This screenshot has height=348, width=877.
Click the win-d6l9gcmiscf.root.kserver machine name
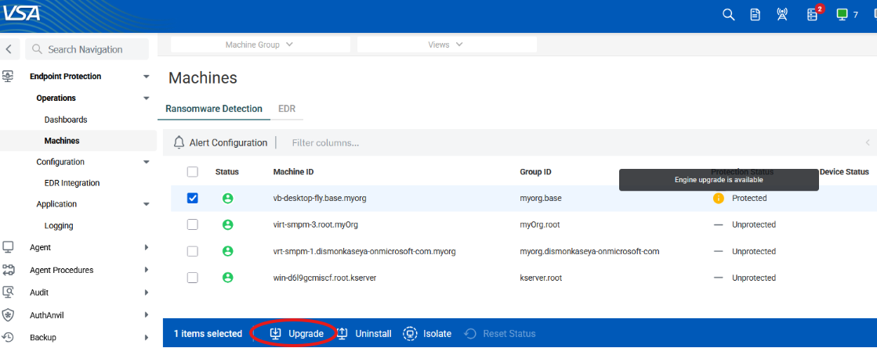point(324,278)
